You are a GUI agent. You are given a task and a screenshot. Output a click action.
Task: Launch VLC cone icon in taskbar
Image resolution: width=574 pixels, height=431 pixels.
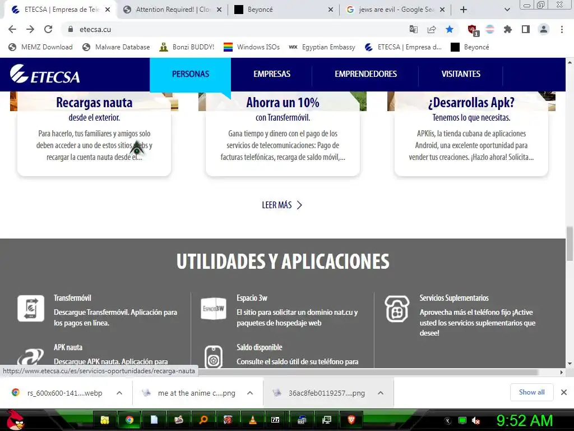(x=253, y=420)
